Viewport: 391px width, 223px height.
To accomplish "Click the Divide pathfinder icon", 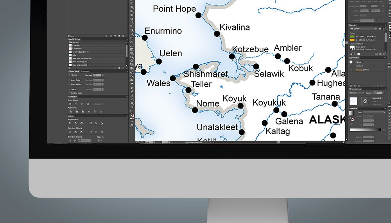I will point(70,111).
